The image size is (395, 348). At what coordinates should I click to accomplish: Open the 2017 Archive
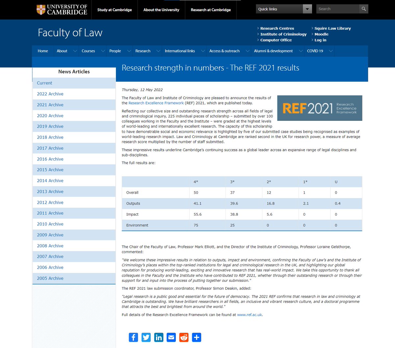pos(74,148)
